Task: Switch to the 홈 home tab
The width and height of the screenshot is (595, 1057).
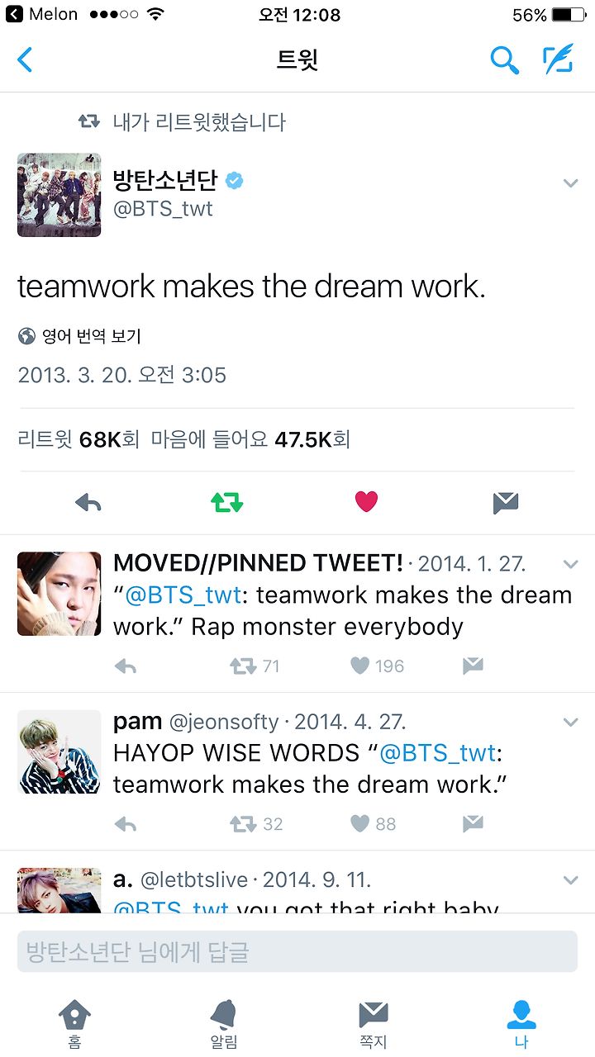Action: 74,1023
